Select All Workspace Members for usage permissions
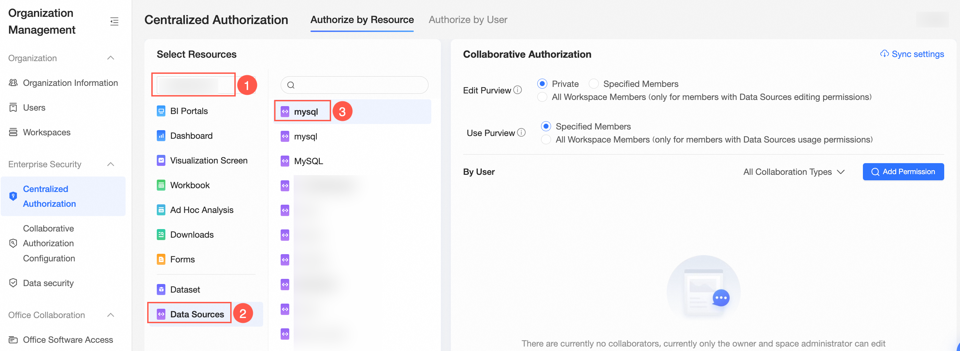Viewport: 960px width, 351px height. [546, 139]
